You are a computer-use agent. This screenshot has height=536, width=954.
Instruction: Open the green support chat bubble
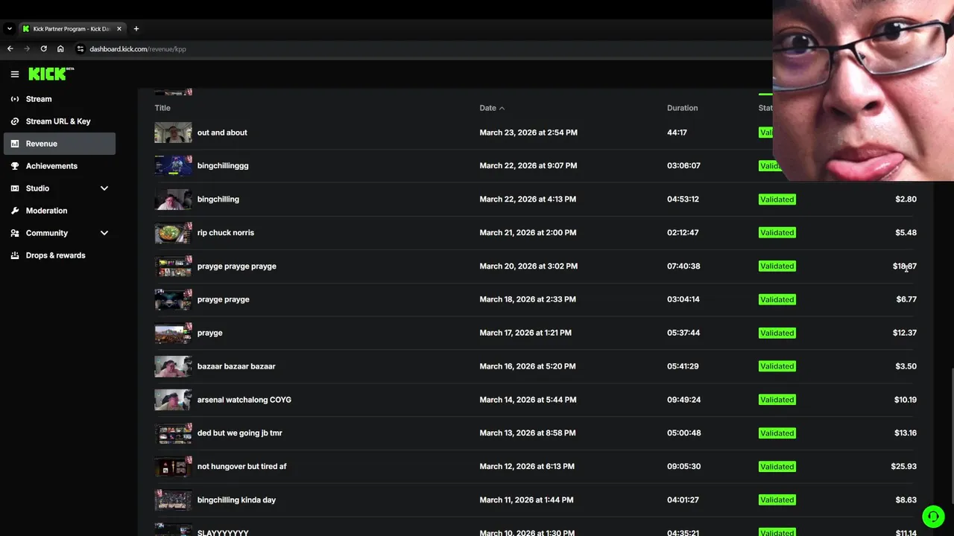pyautogui.click(x=932, y=516)
